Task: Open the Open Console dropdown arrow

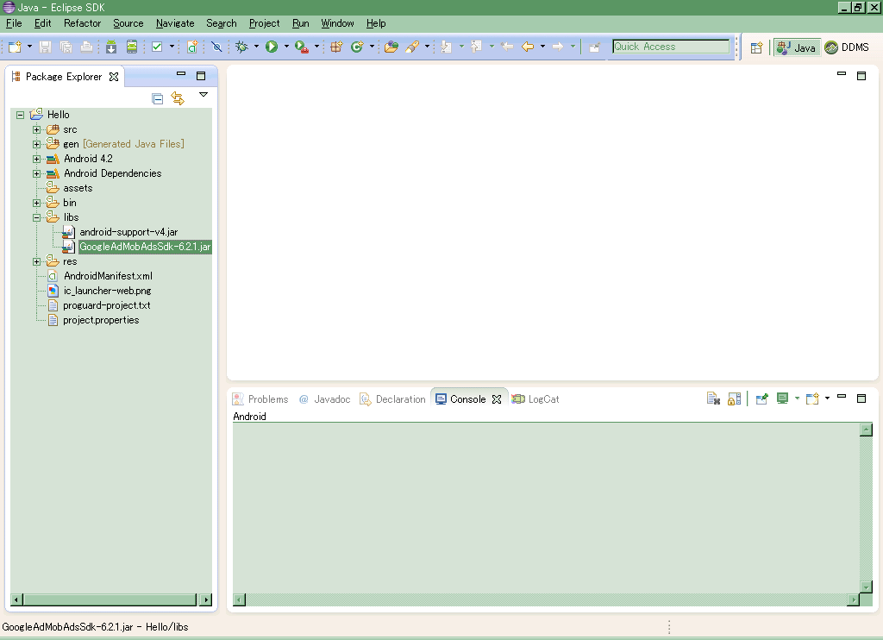Action: pos(827,398)
